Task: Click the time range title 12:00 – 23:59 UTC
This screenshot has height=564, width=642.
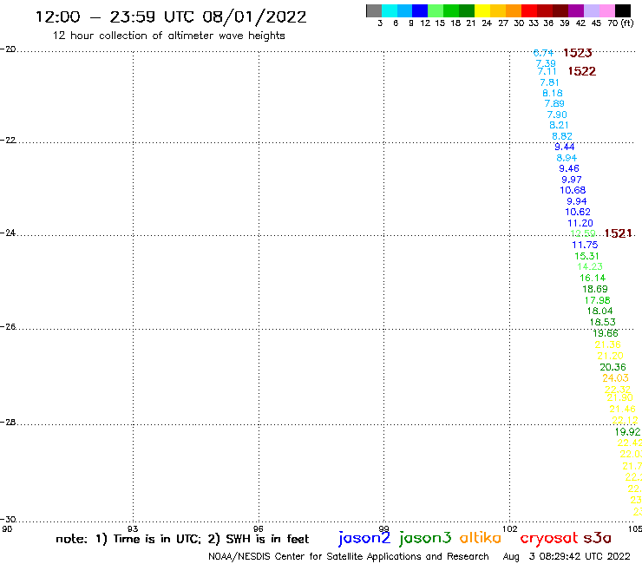Action: (x=171, y=16)
